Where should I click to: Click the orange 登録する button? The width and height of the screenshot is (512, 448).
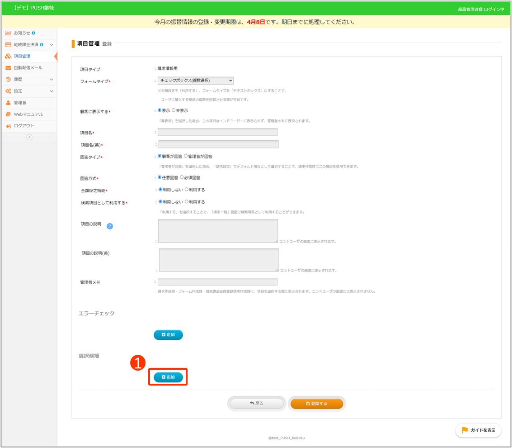[x=317, y=403]
